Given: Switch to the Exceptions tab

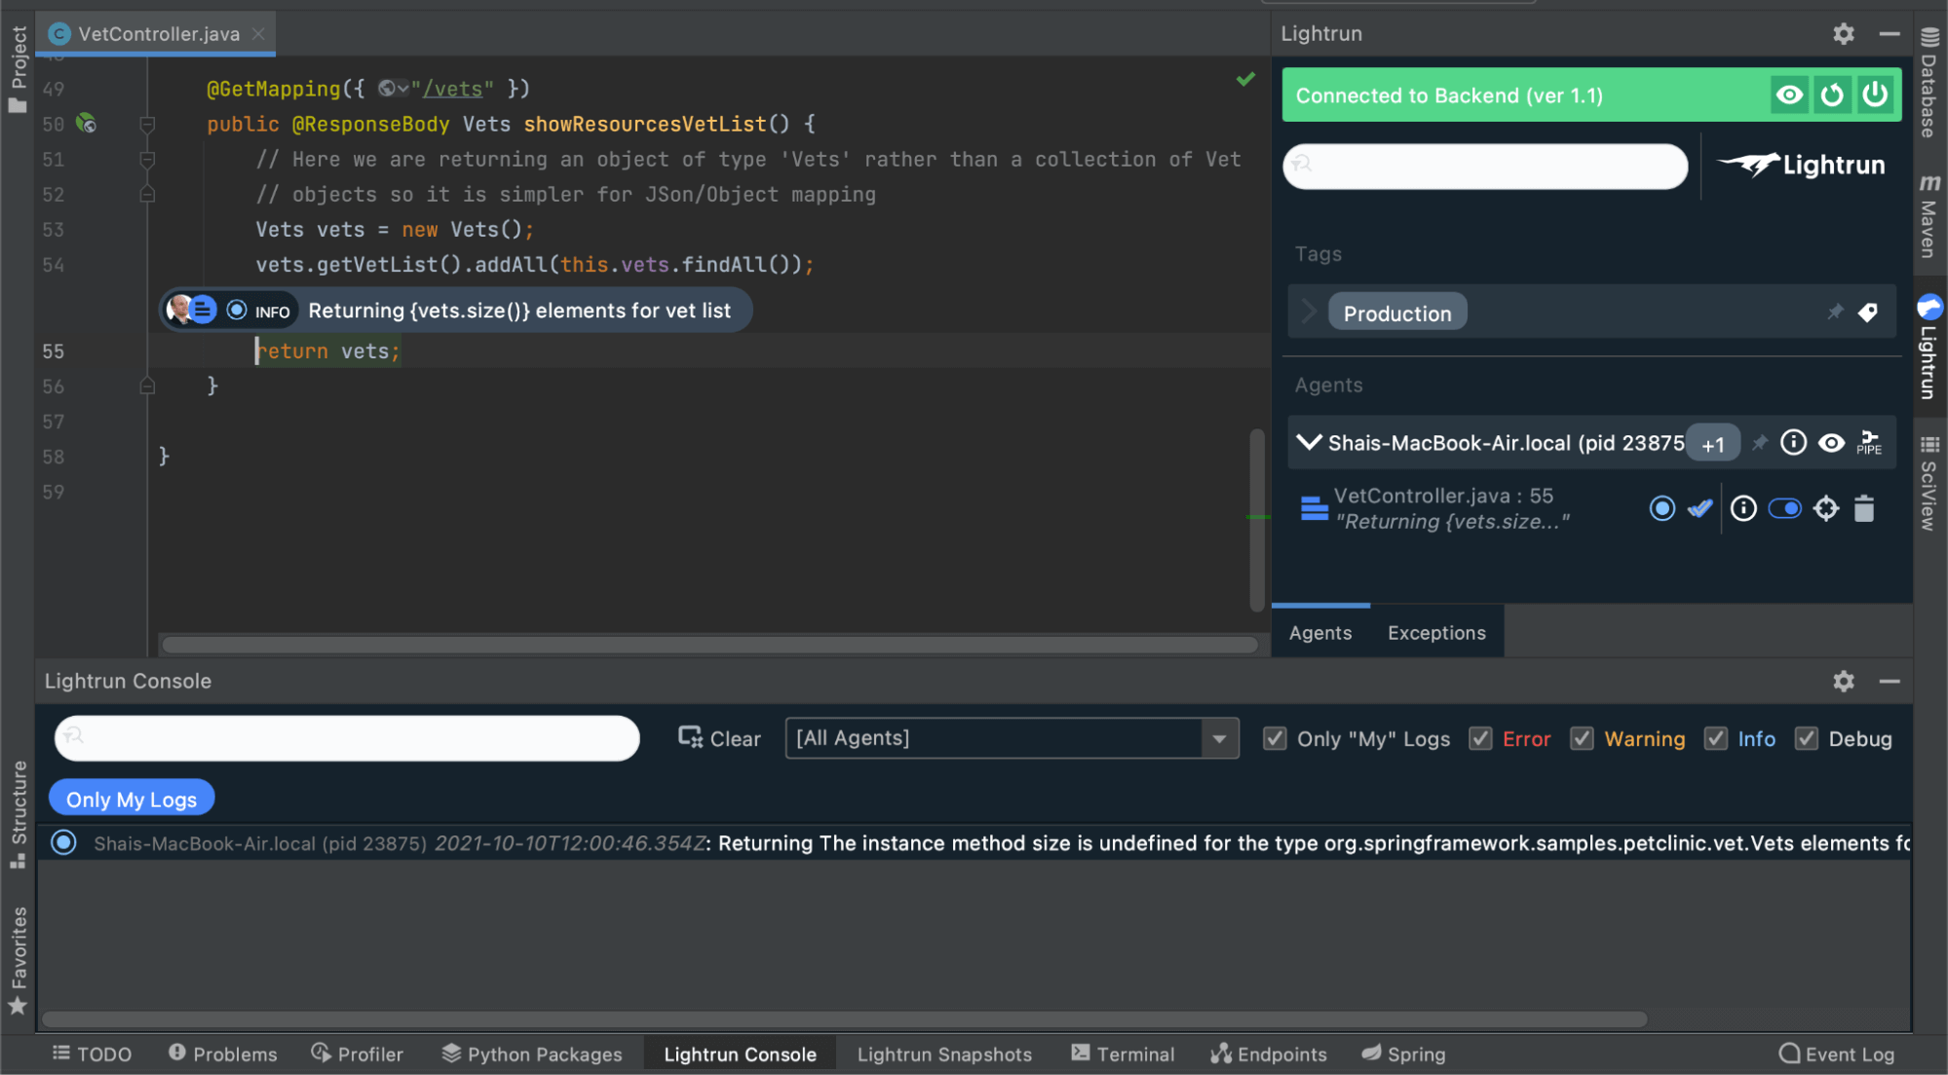Looking at the screenshot, I should pos(1436,633).
